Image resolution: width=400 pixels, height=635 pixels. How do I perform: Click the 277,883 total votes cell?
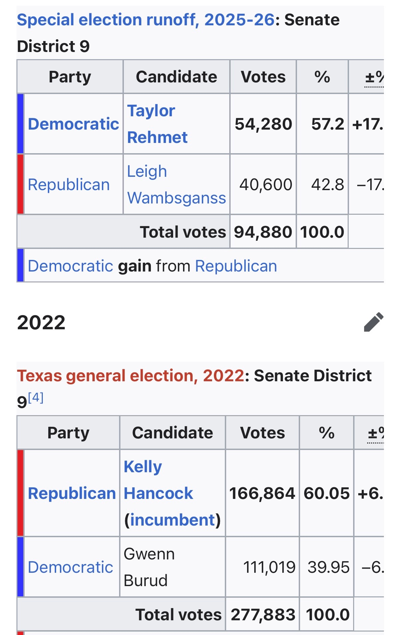click(x=263, y=614)
